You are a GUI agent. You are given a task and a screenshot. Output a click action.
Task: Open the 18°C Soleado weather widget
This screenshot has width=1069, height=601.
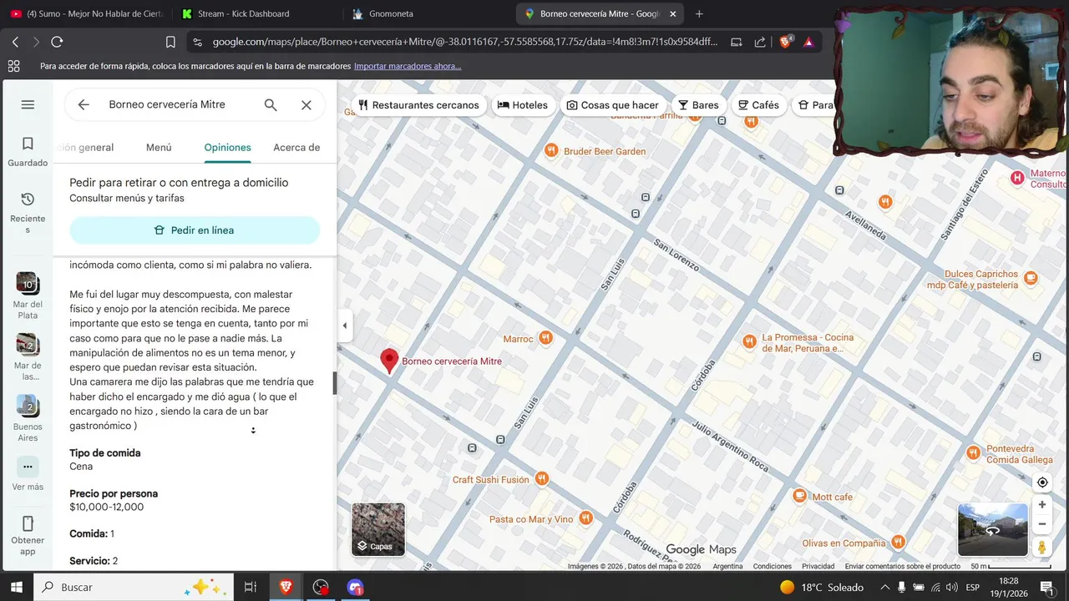tap(822, 588)
